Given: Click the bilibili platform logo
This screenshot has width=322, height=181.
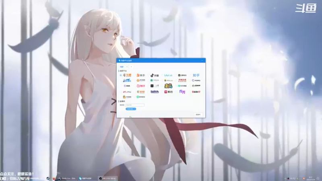Looking at the screenshot, I should click(x=168, y=75).
